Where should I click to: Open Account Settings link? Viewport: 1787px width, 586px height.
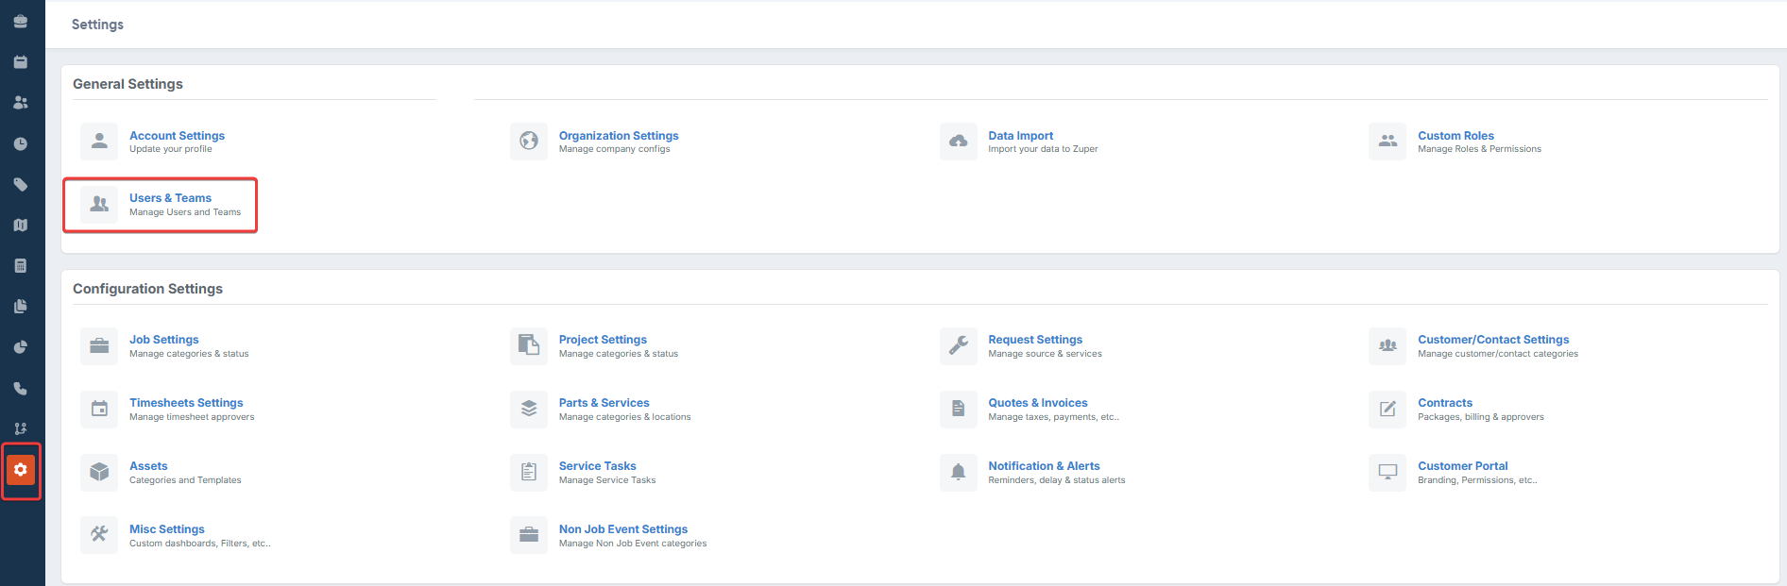pyautogui.click(x=177, y=136)
